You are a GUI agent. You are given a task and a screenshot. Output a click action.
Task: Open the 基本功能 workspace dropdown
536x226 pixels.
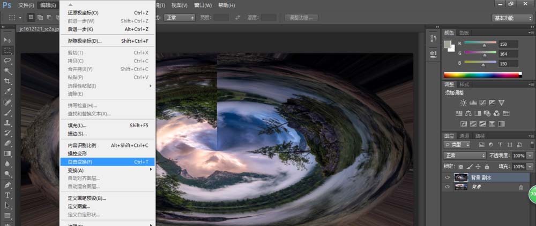tap(512, 18)
